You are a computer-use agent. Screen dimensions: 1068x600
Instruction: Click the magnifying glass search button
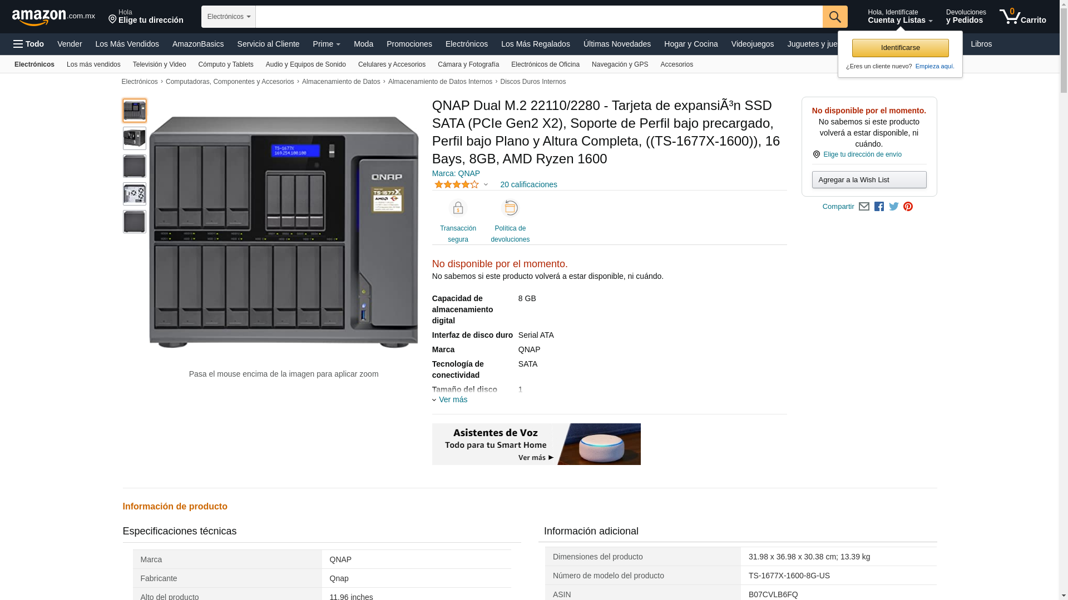point(834,17)
